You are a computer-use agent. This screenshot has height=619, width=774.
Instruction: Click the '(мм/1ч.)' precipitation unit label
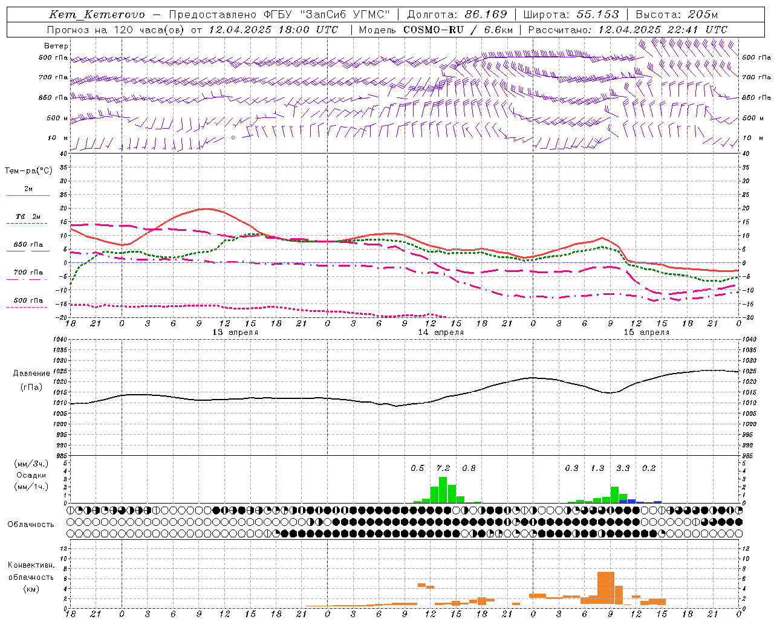tap(31, 487)
